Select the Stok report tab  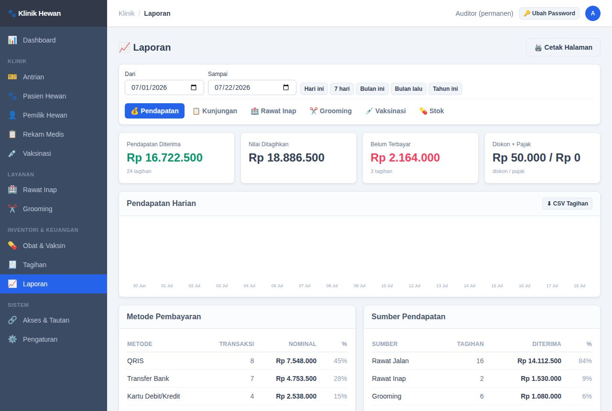click(432, 111)
